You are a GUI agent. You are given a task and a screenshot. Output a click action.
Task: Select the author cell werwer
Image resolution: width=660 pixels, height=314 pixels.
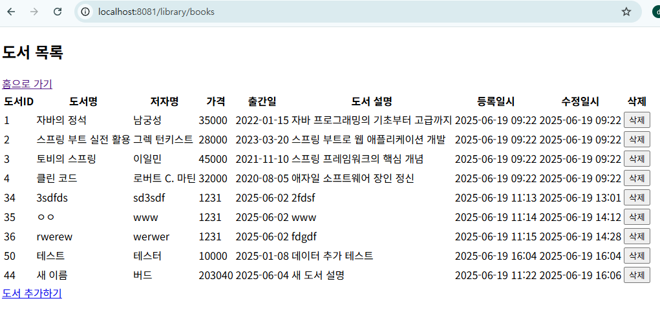tap(151, 236)
